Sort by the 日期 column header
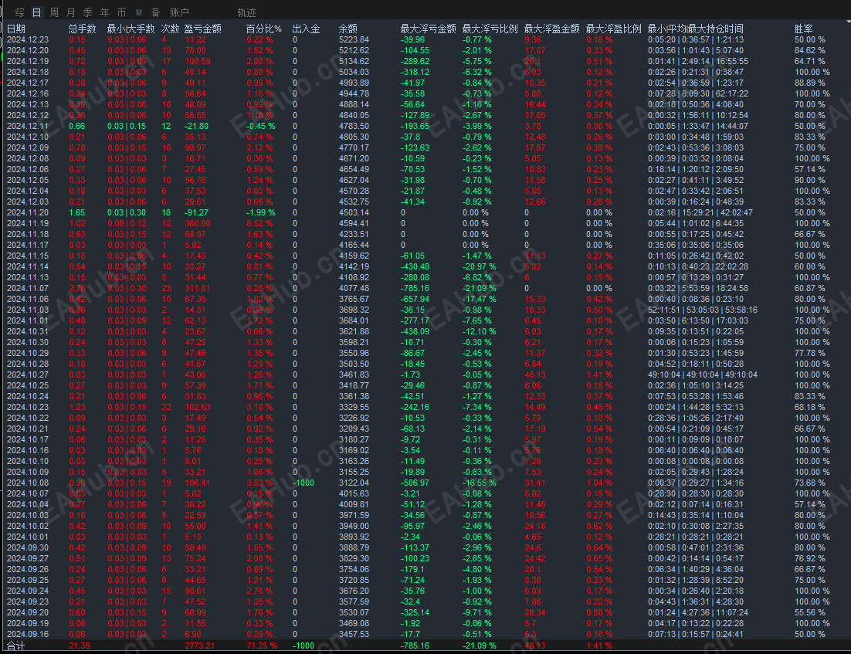The height and width of the screenshot is (654, 851). coord(15,29)
